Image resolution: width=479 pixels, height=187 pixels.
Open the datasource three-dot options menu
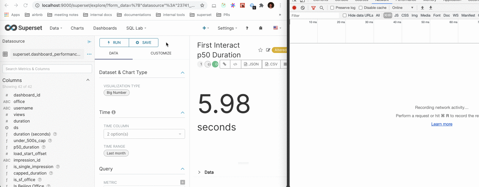(89, 54)
